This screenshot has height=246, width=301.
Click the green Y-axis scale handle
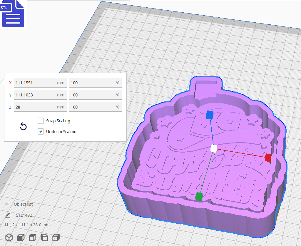point(198,197)
